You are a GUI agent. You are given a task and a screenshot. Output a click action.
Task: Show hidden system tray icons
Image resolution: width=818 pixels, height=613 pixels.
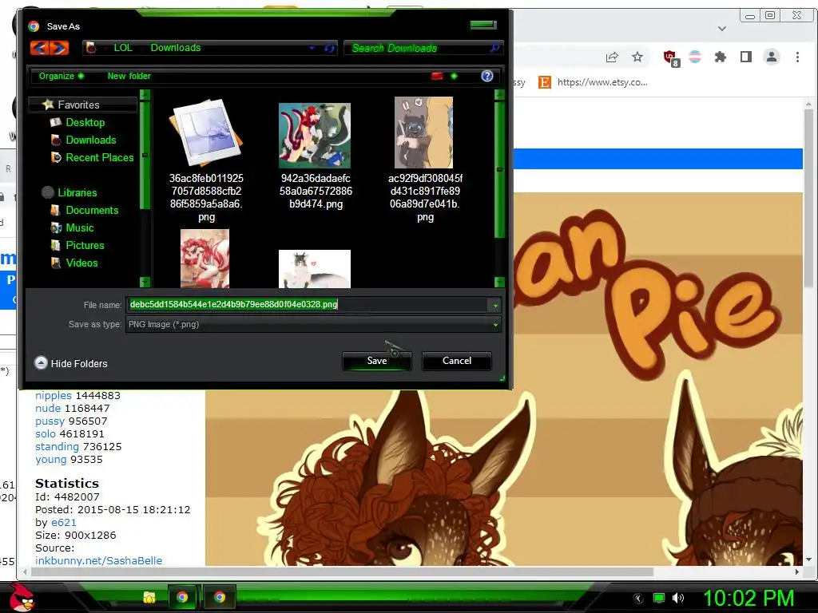pos(637,598)
